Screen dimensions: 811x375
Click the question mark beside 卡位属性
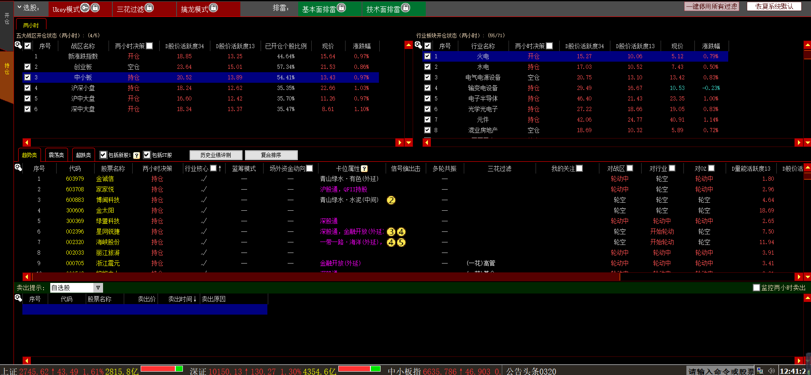(364, 168)
